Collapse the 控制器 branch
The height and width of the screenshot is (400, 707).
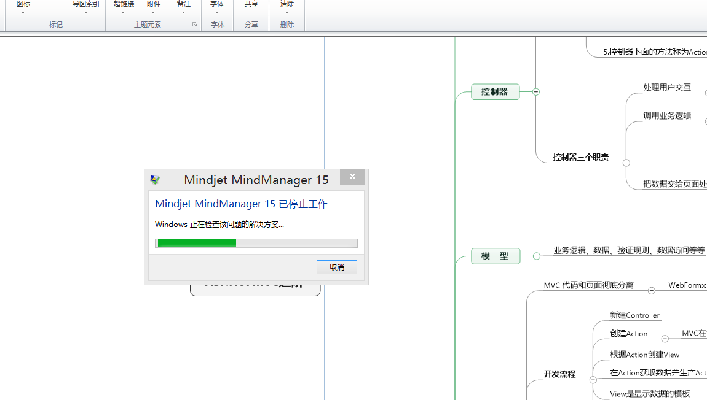(x=535, y=92)
